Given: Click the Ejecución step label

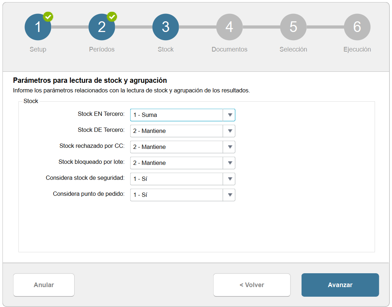Looking at the screenshot, I should (x=357, y=49).
